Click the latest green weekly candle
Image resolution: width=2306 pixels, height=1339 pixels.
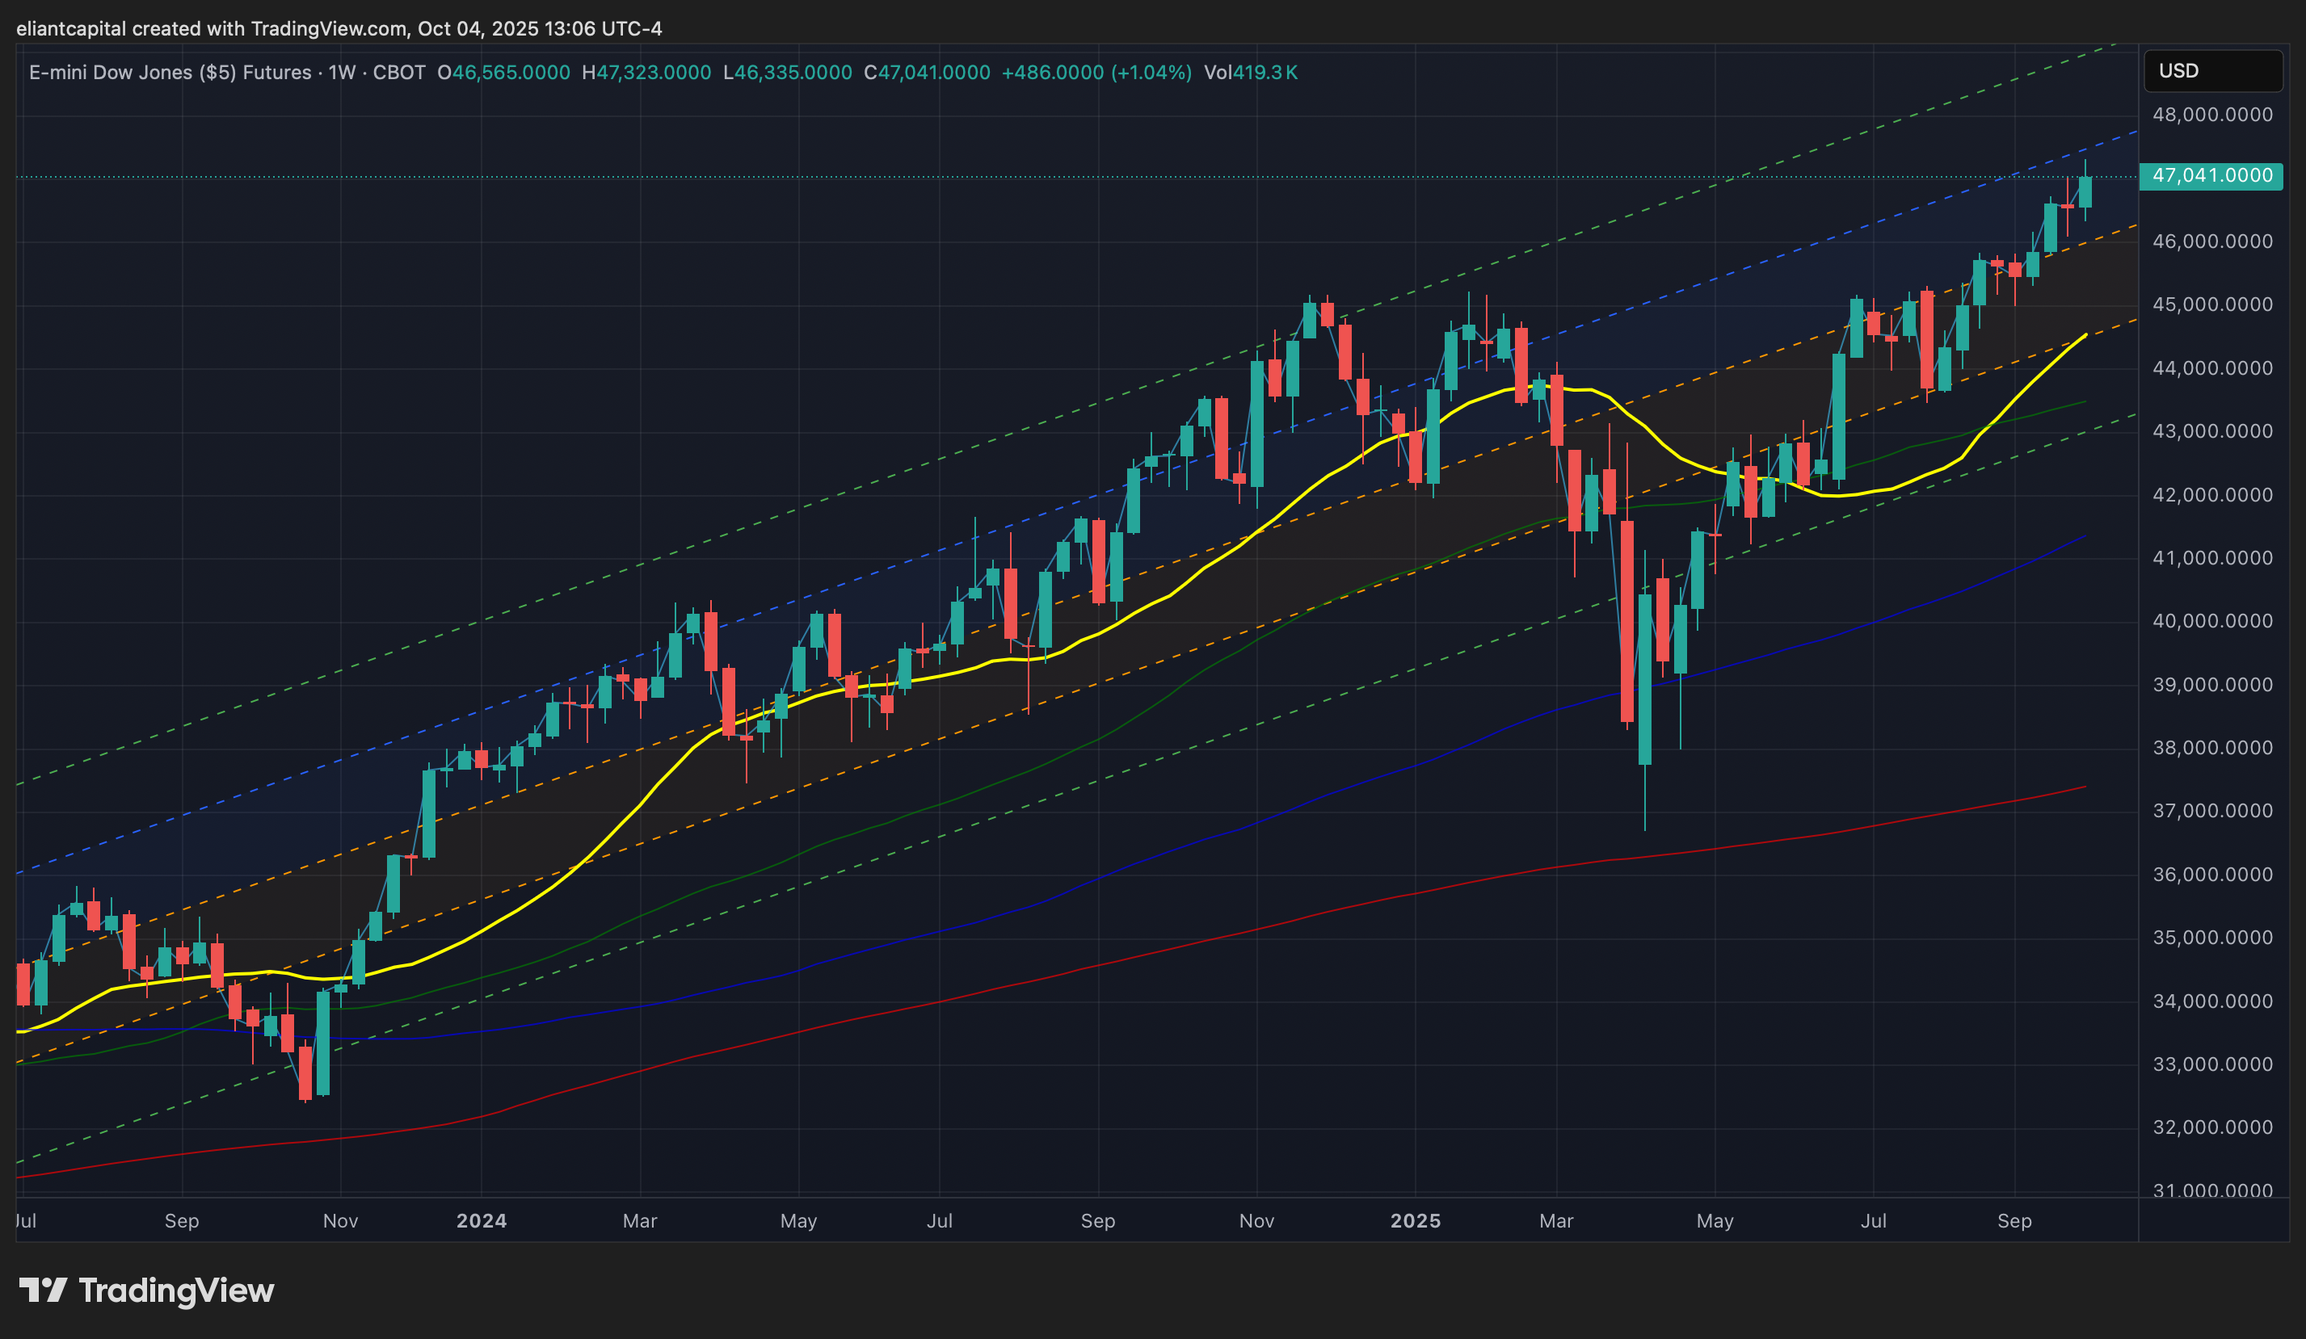coord(2085,192)
